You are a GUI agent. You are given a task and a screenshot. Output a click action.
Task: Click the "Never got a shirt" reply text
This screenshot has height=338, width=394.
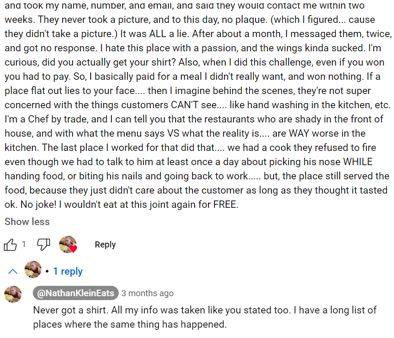69,310
